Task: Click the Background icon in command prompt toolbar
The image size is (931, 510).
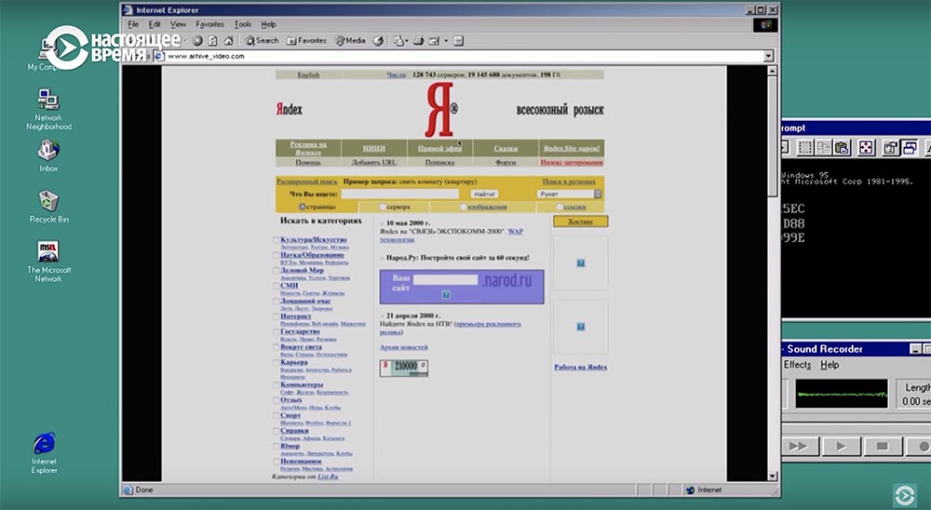Action: (x=909, y=148)
